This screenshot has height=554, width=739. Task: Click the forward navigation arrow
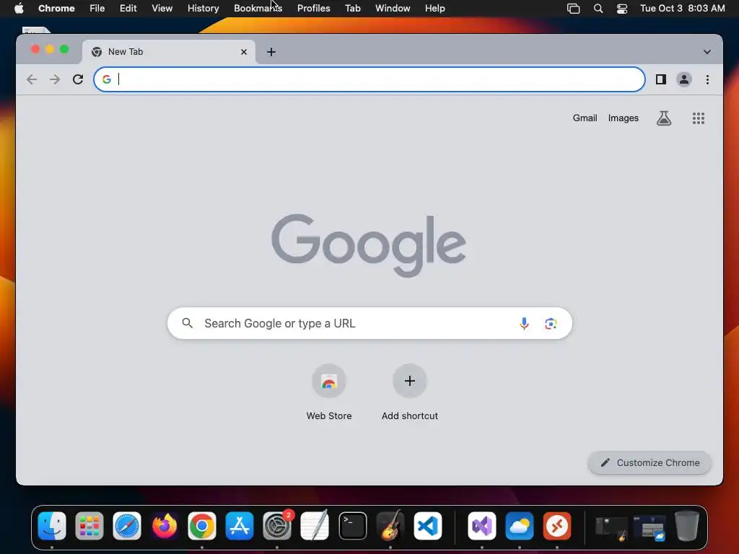click(55, 79)
